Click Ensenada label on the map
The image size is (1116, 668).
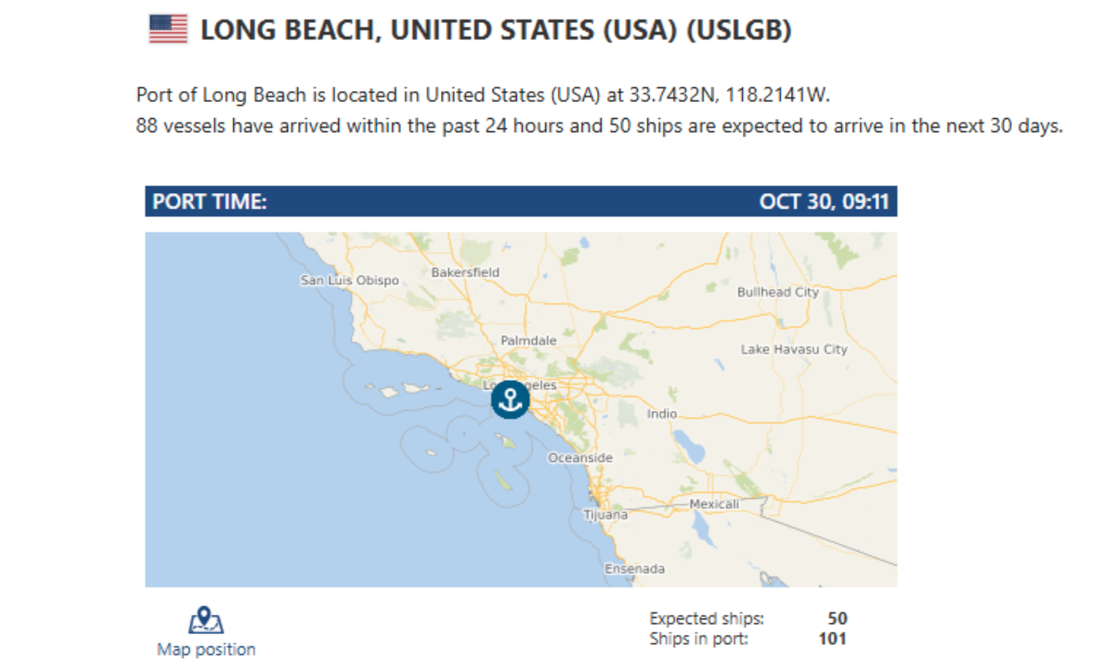pos(634,569)
